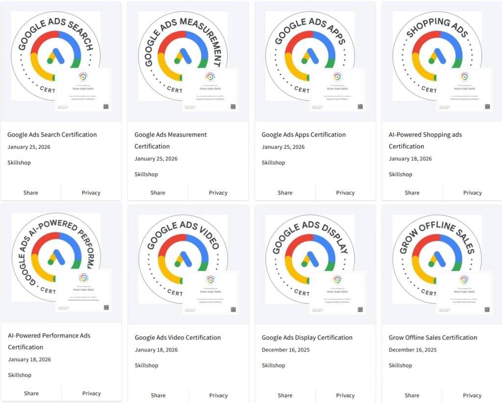Click 'Skillshop' under Google Ads Search Certification

(19, 163)
